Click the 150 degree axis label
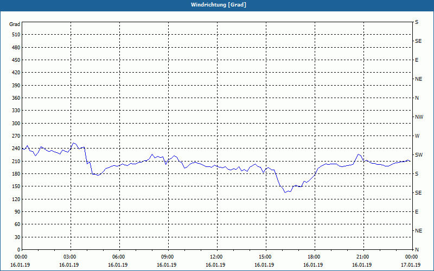This screenshot has width=434, height=271. pyautogui.click(x=16, y=186)
